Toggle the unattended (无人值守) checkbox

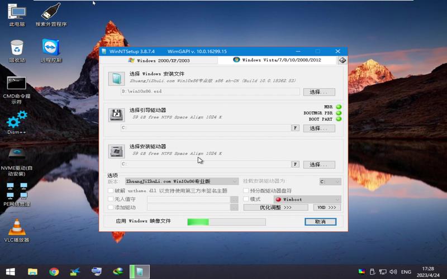click(x=111, y=199)
